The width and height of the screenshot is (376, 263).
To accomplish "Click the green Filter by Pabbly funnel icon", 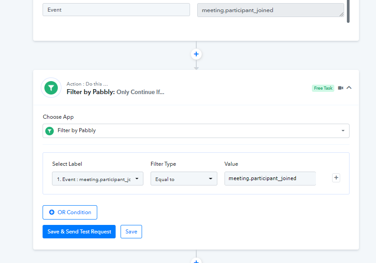I will pyautogui.click(x=51, y=88).
